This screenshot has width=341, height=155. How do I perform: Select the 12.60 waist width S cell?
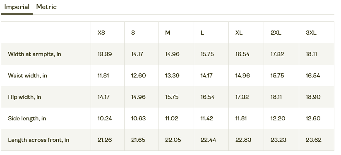tap(138, 76)
